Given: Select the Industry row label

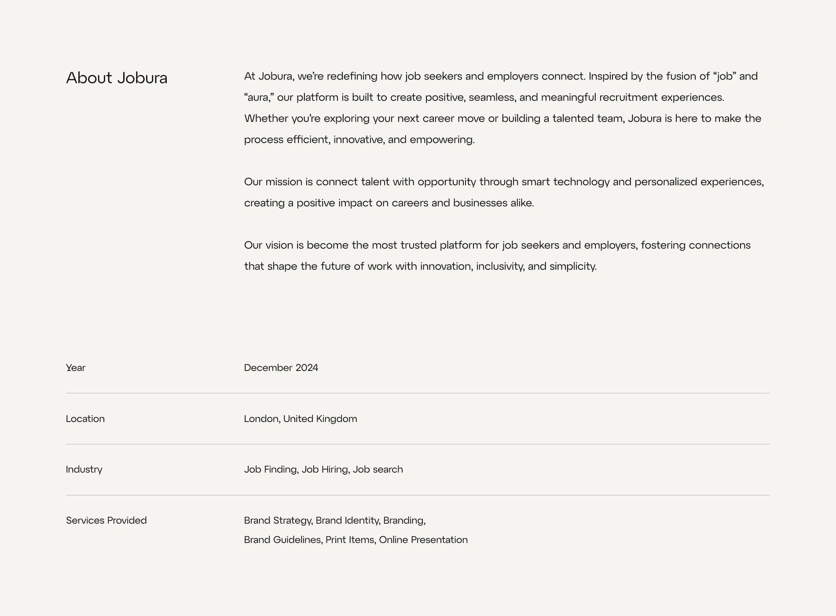Looking at the screenshot, I should pos(84,469).
